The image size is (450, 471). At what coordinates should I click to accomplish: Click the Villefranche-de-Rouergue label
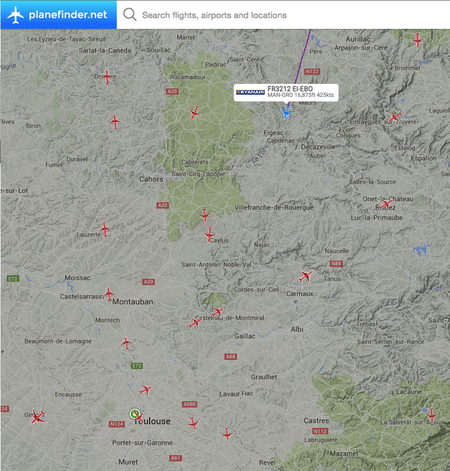(273, 208)
